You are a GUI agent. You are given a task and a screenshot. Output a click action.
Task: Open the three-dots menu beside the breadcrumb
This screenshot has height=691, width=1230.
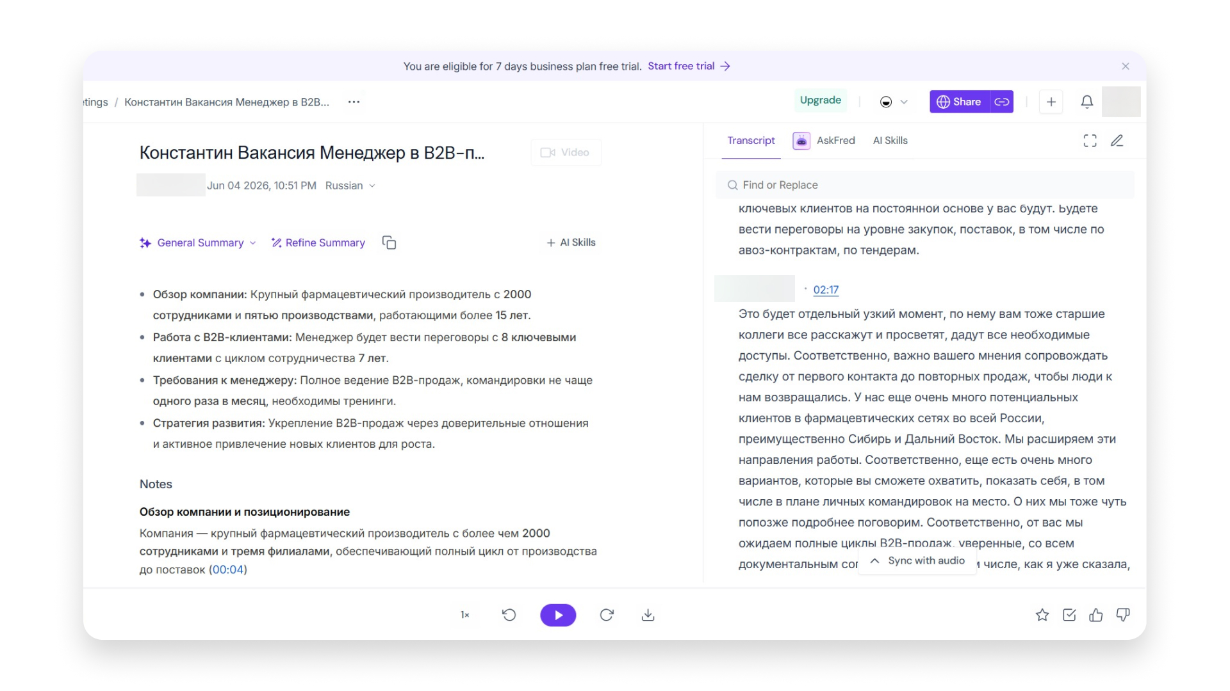tap(354, 102)
